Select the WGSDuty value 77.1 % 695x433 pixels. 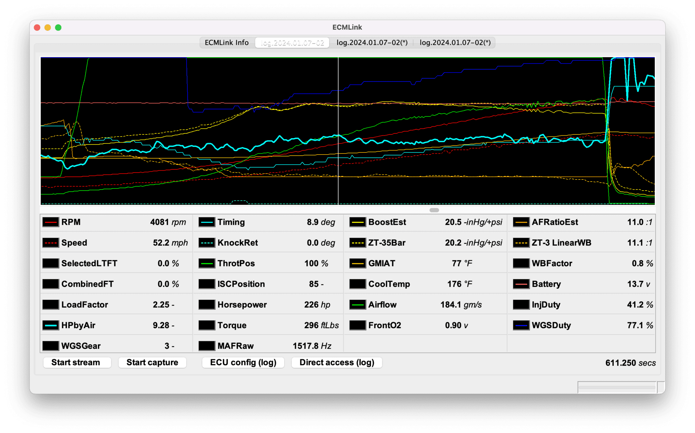point(640,325)
